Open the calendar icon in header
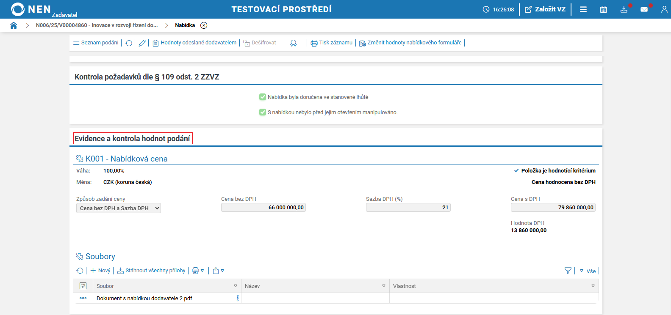 603,9
